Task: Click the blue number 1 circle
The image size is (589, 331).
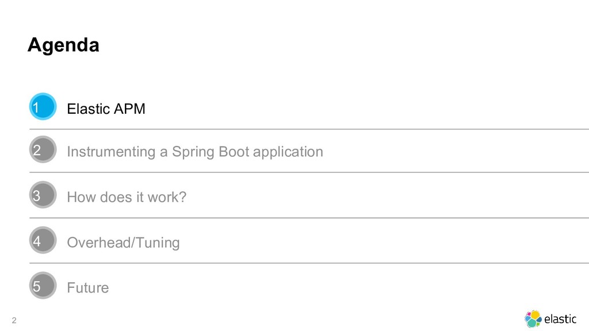Action: (43, 106)
